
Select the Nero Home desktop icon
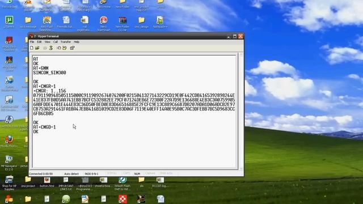(103, 4)
